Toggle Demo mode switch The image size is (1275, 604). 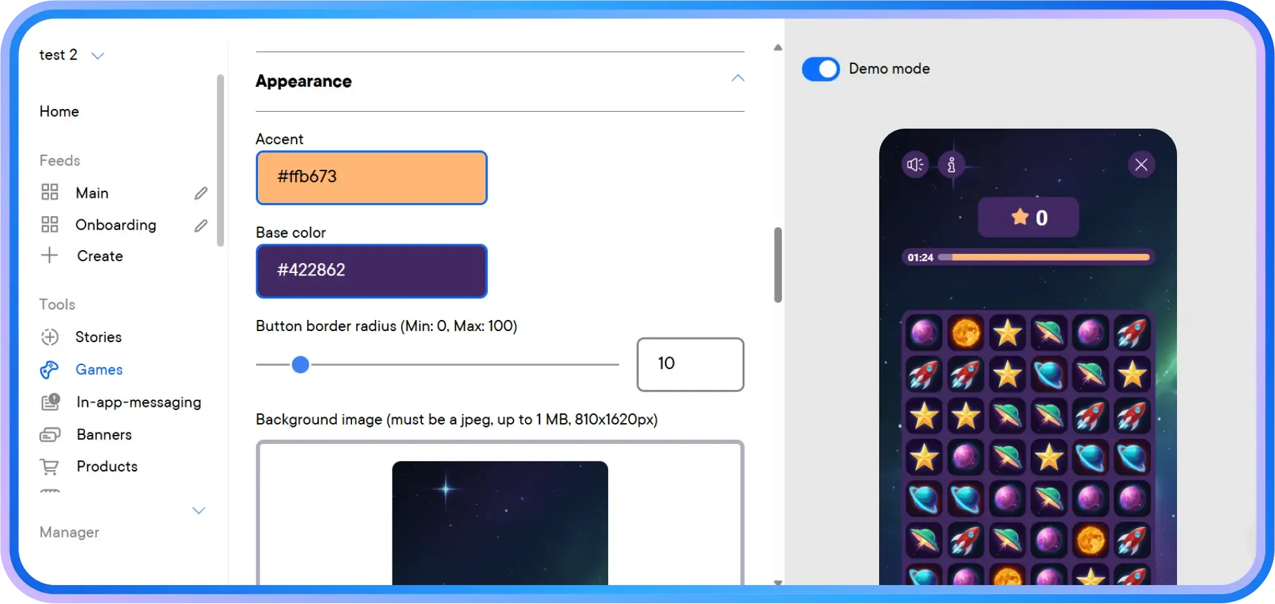pyautogui.click(x=821, y=69)
